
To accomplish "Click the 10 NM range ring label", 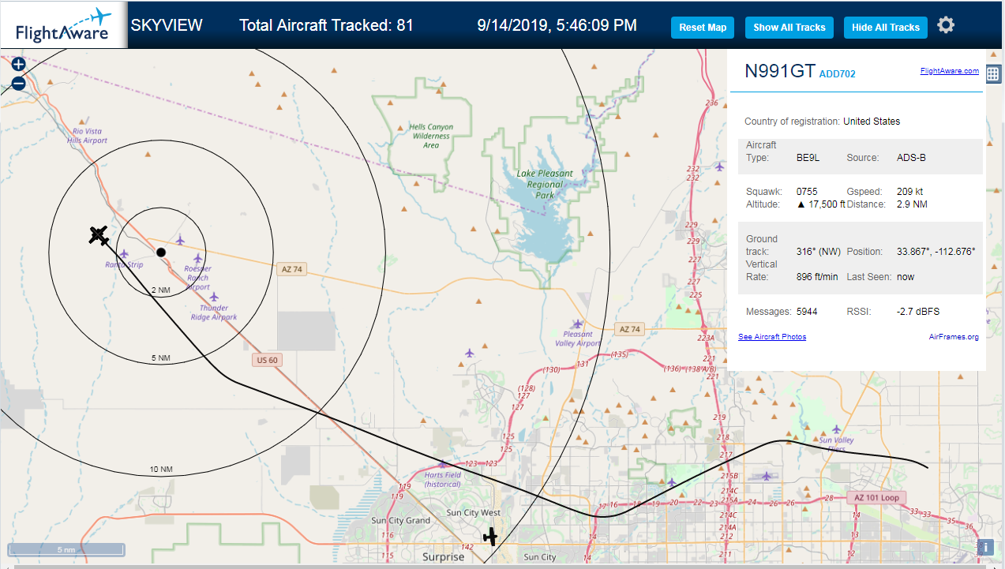I will coord(160,470).
